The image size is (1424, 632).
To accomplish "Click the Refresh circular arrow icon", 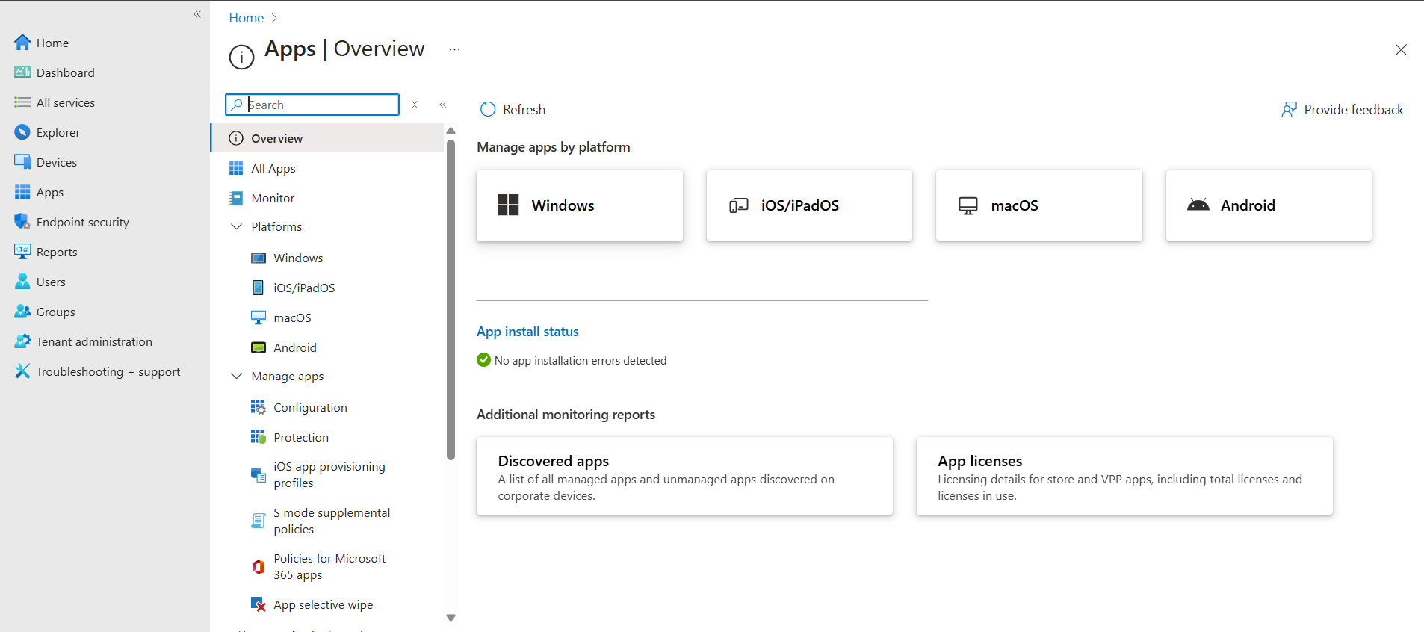I will pos(488,109).
